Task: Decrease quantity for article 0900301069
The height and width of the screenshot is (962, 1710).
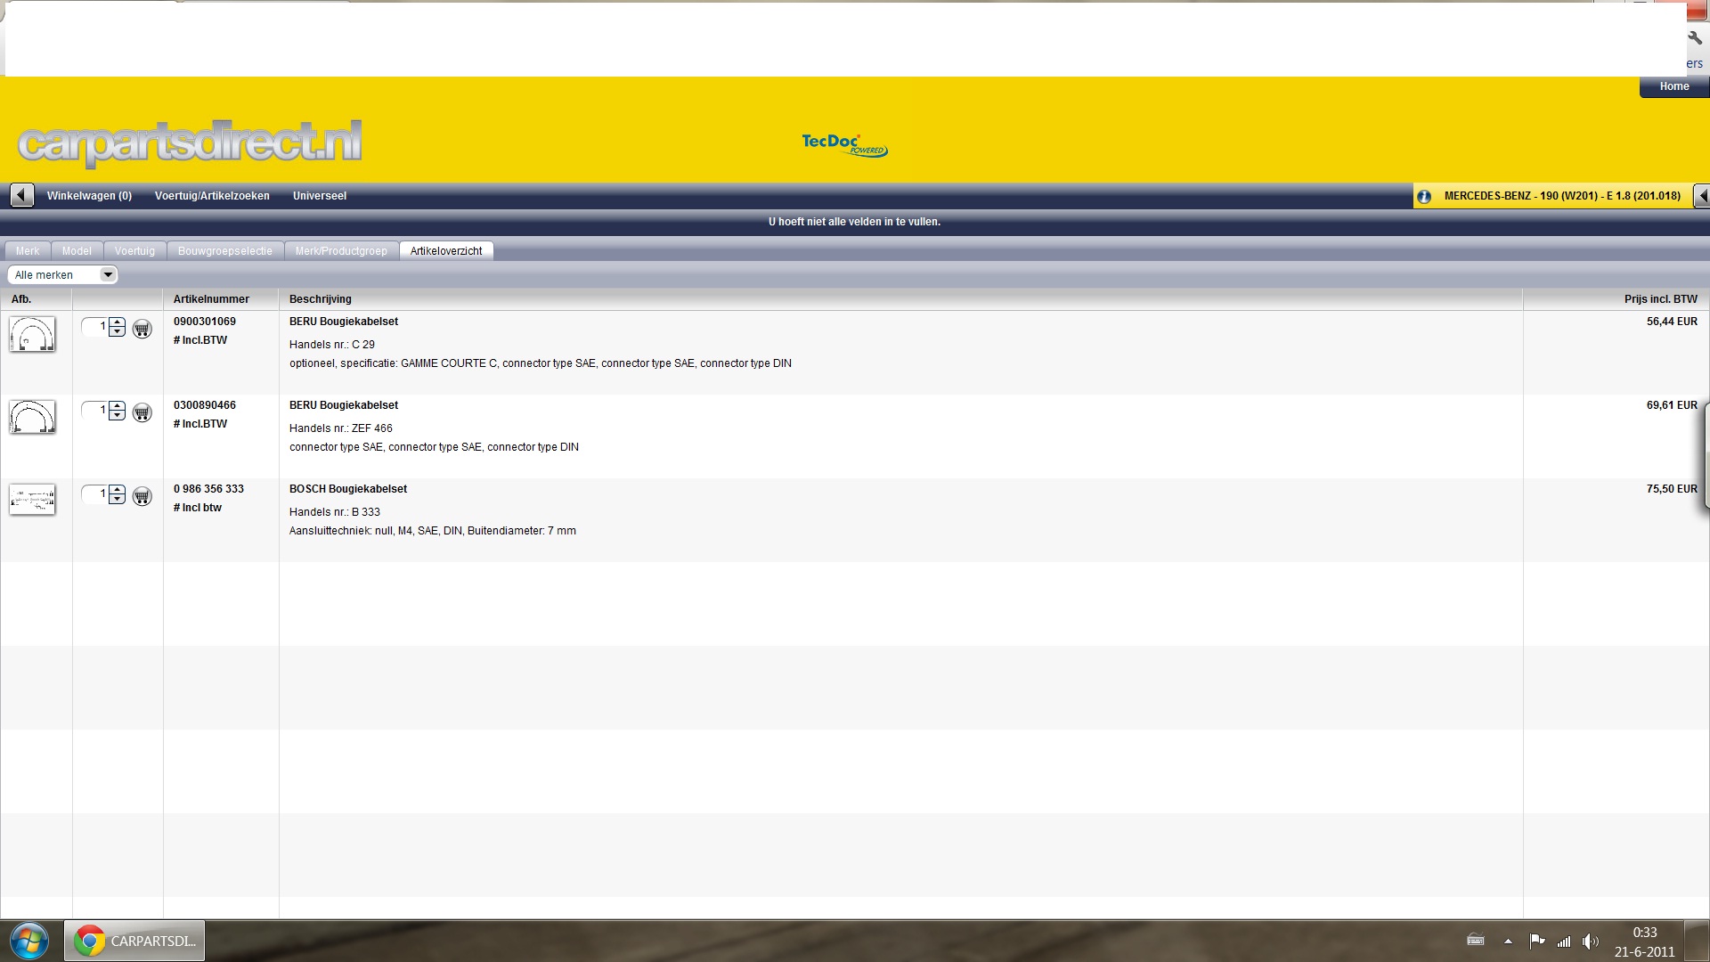Action: pos(118,332)
